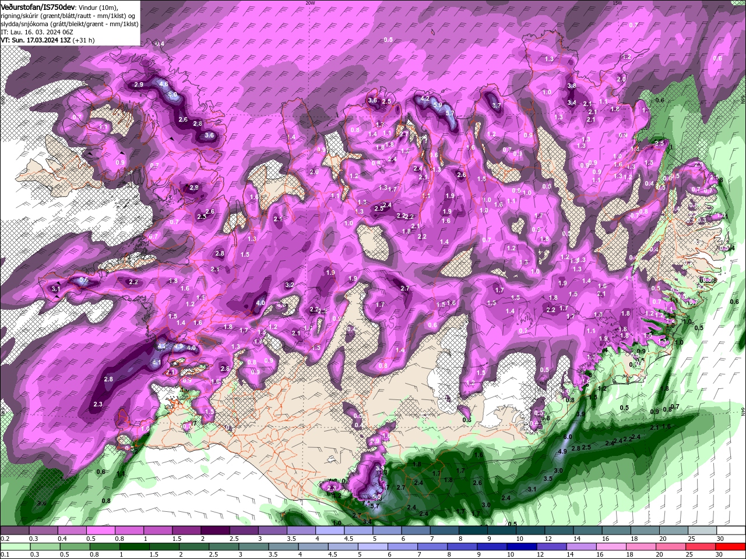Click the '3.8' snowfall value on the map
Screen dimensions: 746x559
click(572, 86)
